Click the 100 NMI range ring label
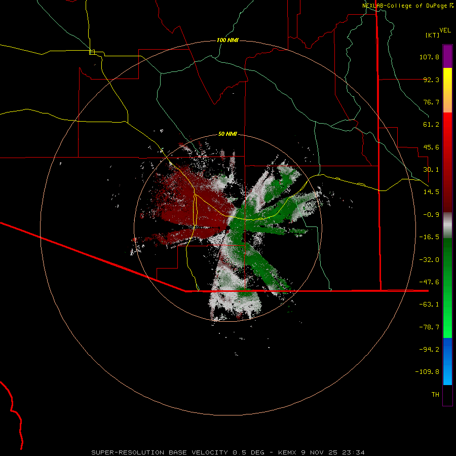The image size is (456, 456). pyautogui.click(x=227, y=40)
